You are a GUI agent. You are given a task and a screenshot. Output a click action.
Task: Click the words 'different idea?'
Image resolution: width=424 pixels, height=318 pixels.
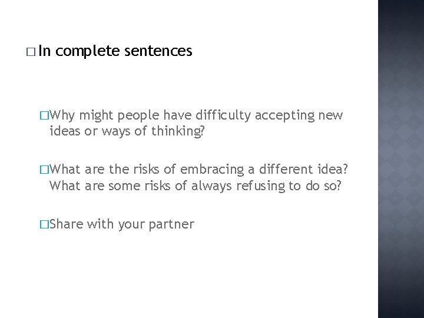click(303, 169)
